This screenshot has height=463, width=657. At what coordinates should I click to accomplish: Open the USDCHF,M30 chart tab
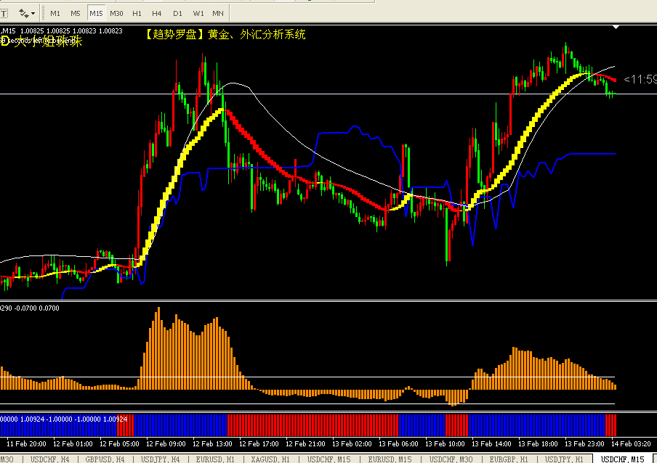[451, 459]
